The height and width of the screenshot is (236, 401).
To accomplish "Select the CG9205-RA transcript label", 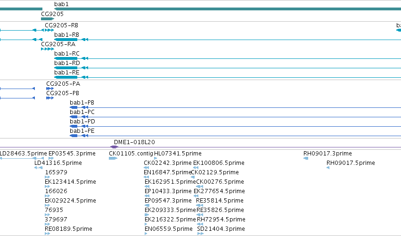I will click(x=58, y=44).
